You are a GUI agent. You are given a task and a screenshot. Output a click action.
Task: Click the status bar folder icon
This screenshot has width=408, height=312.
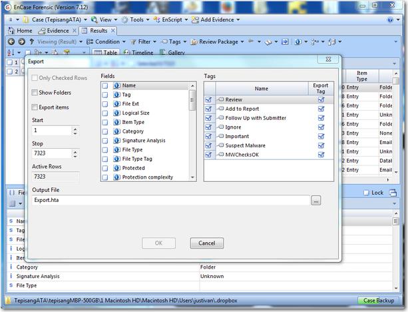[9, 301]
